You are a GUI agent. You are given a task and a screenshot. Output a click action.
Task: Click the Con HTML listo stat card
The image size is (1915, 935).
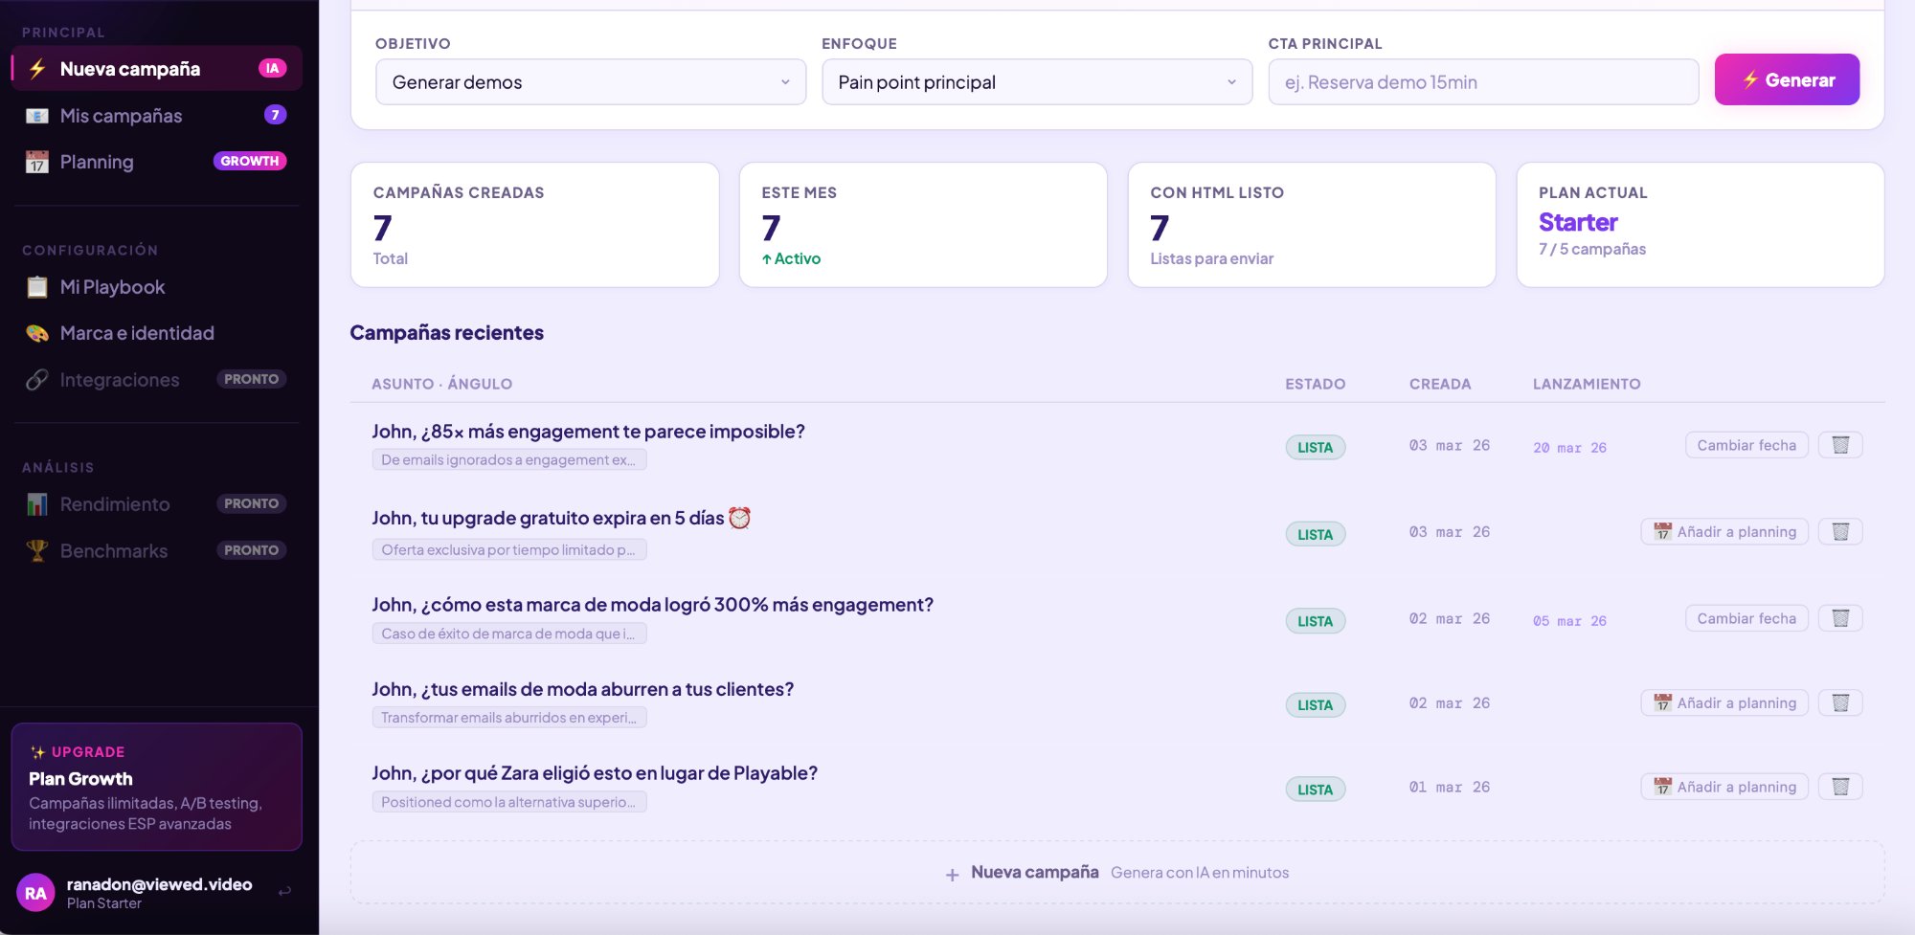[1312, 225]
